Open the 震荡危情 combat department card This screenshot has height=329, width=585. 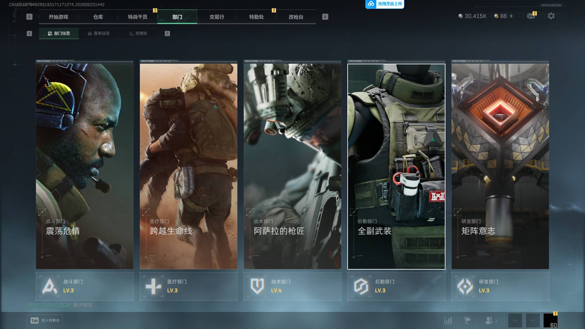click(x=85, y=166)
